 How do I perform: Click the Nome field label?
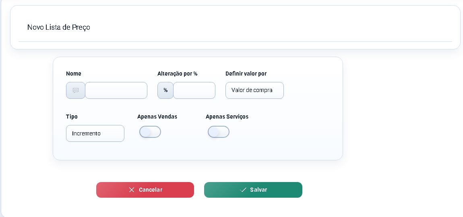point(74,74)
